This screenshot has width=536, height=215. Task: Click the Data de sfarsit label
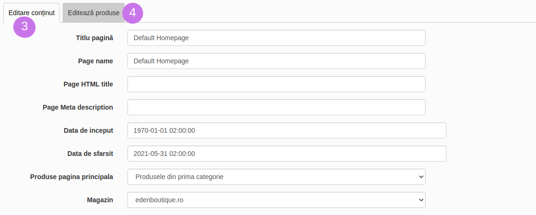tap(90, 154)
